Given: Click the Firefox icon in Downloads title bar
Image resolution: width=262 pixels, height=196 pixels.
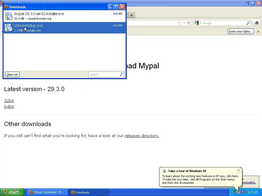Looking at the screenshot, I should [6, 7].
